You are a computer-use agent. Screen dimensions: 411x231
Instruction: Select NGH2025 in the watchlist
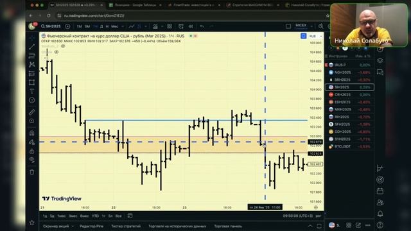point(349,73)
